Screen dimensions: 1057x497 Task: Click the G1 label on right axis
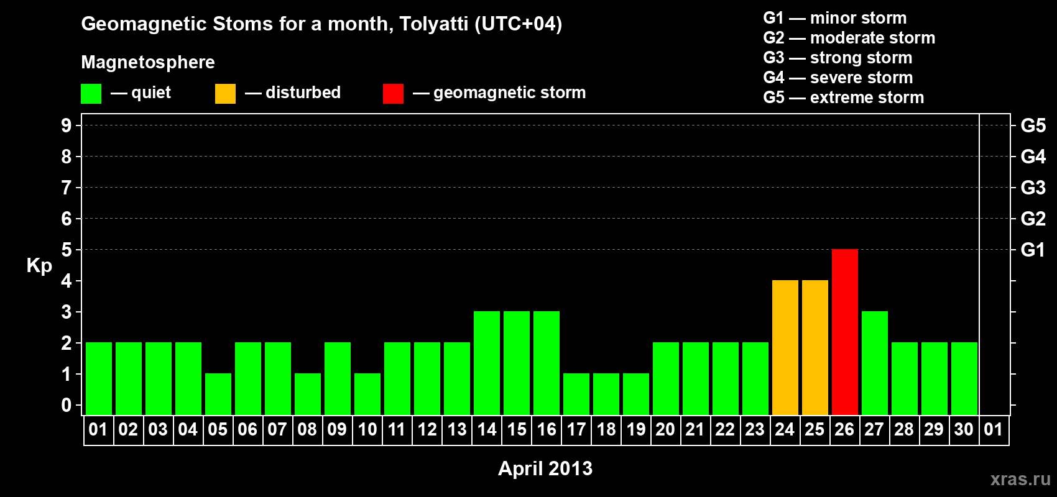click(x=1033, y=250)
